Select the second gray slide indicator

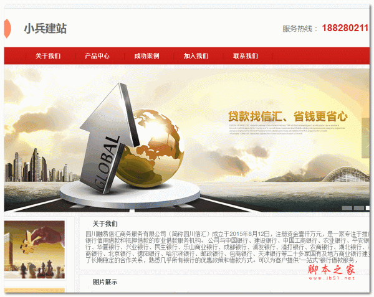359,208
